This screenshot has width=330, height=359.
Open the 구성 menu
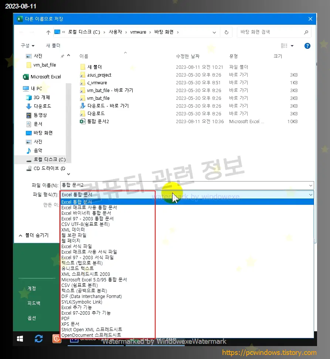click(27, 45)
